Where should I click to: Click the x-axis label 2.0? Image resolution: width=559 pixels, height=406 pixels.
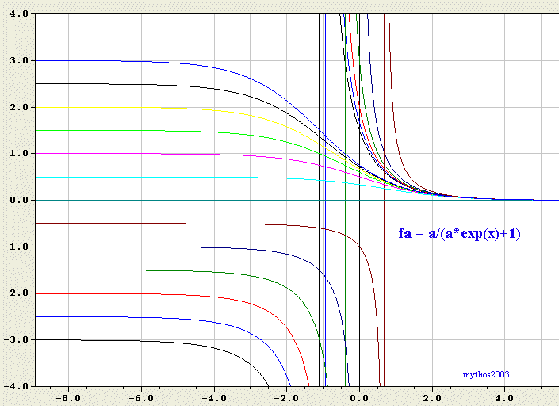[x=432, y=398]
